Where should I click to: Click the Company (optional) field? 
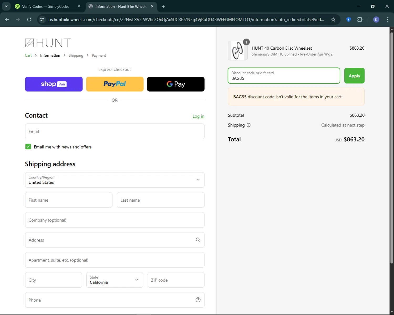pyautogui.click(x=115, y=220)
